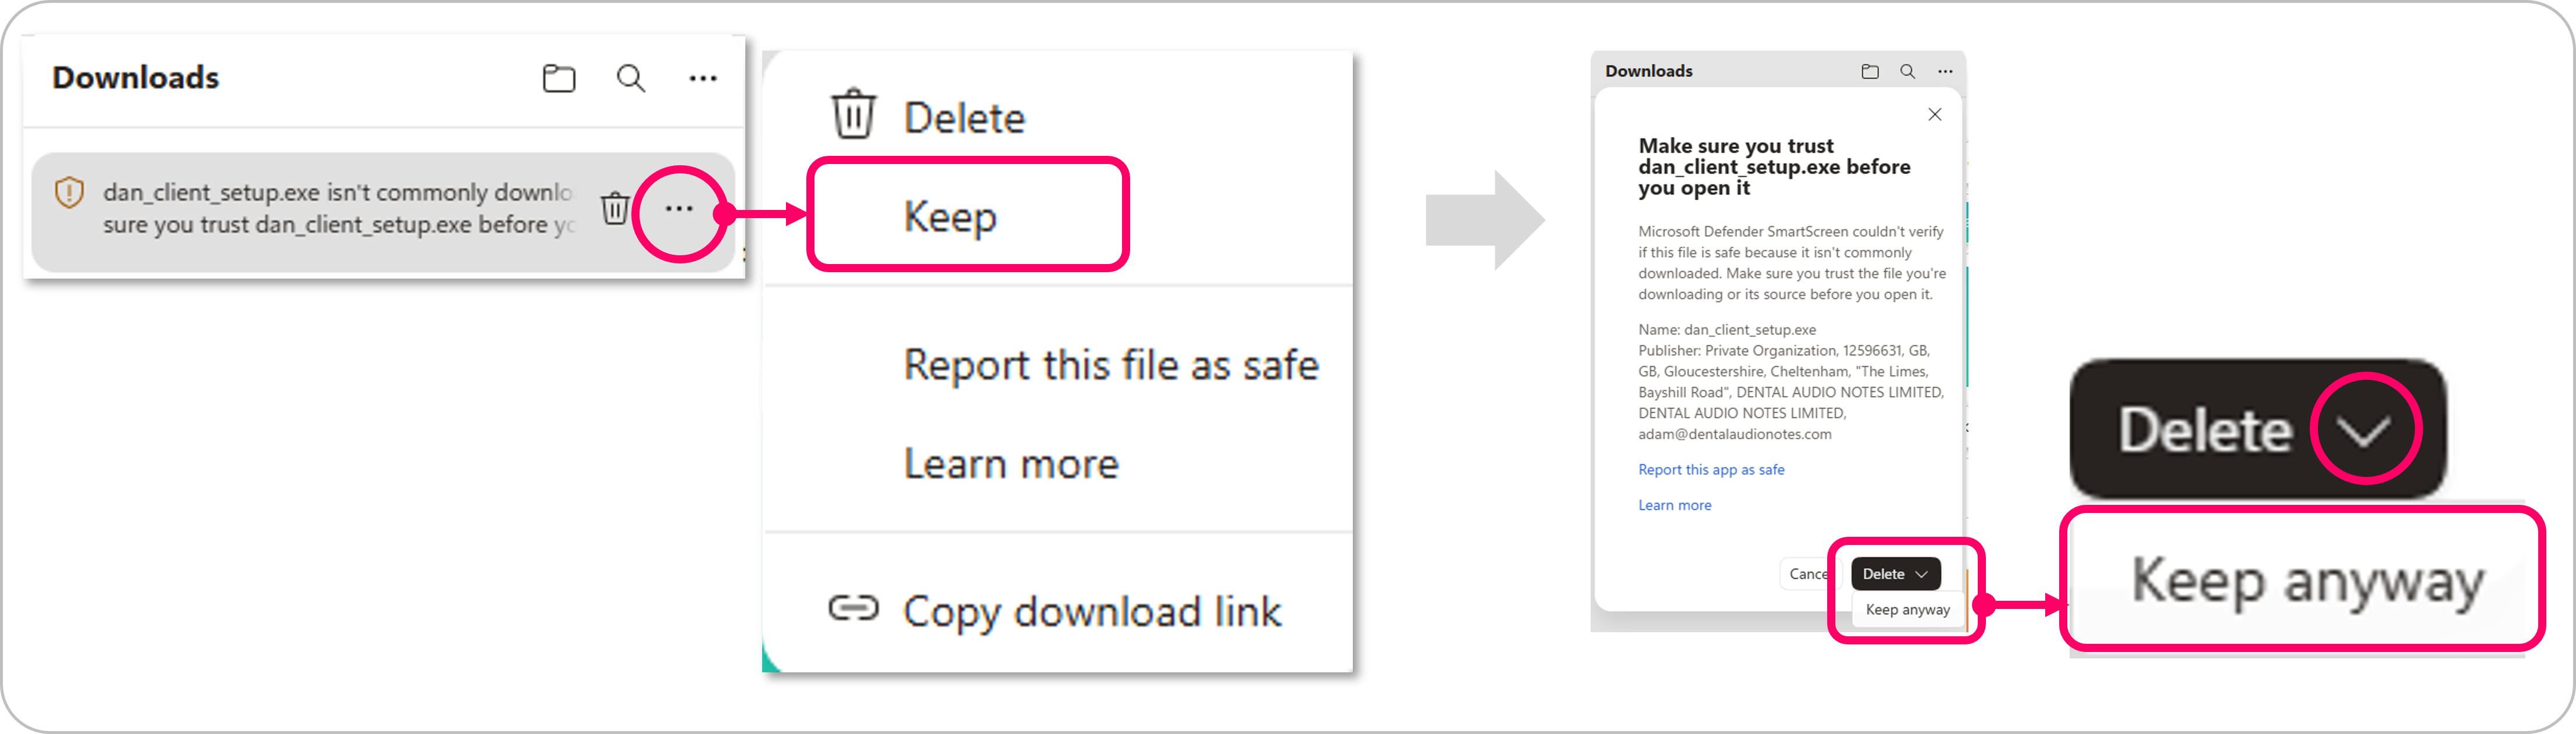Click search icon in large Downloads panel
The height and width of the screenshot is (734, 2576).
(630, 78)
